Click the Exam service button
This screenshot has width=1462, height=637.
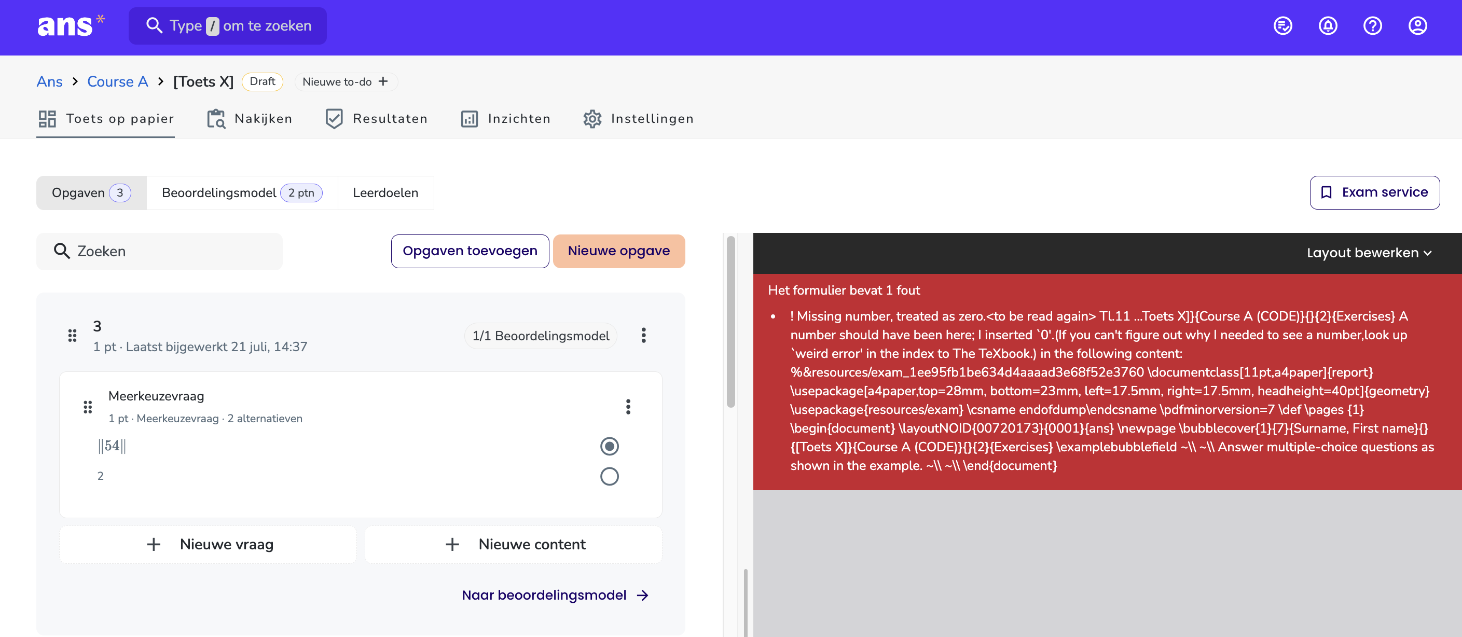[x=1374, y=193]
